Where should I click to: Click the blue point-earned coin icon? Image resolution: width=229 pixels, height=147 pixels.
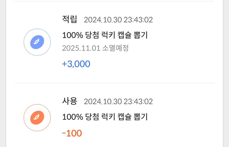37,42
